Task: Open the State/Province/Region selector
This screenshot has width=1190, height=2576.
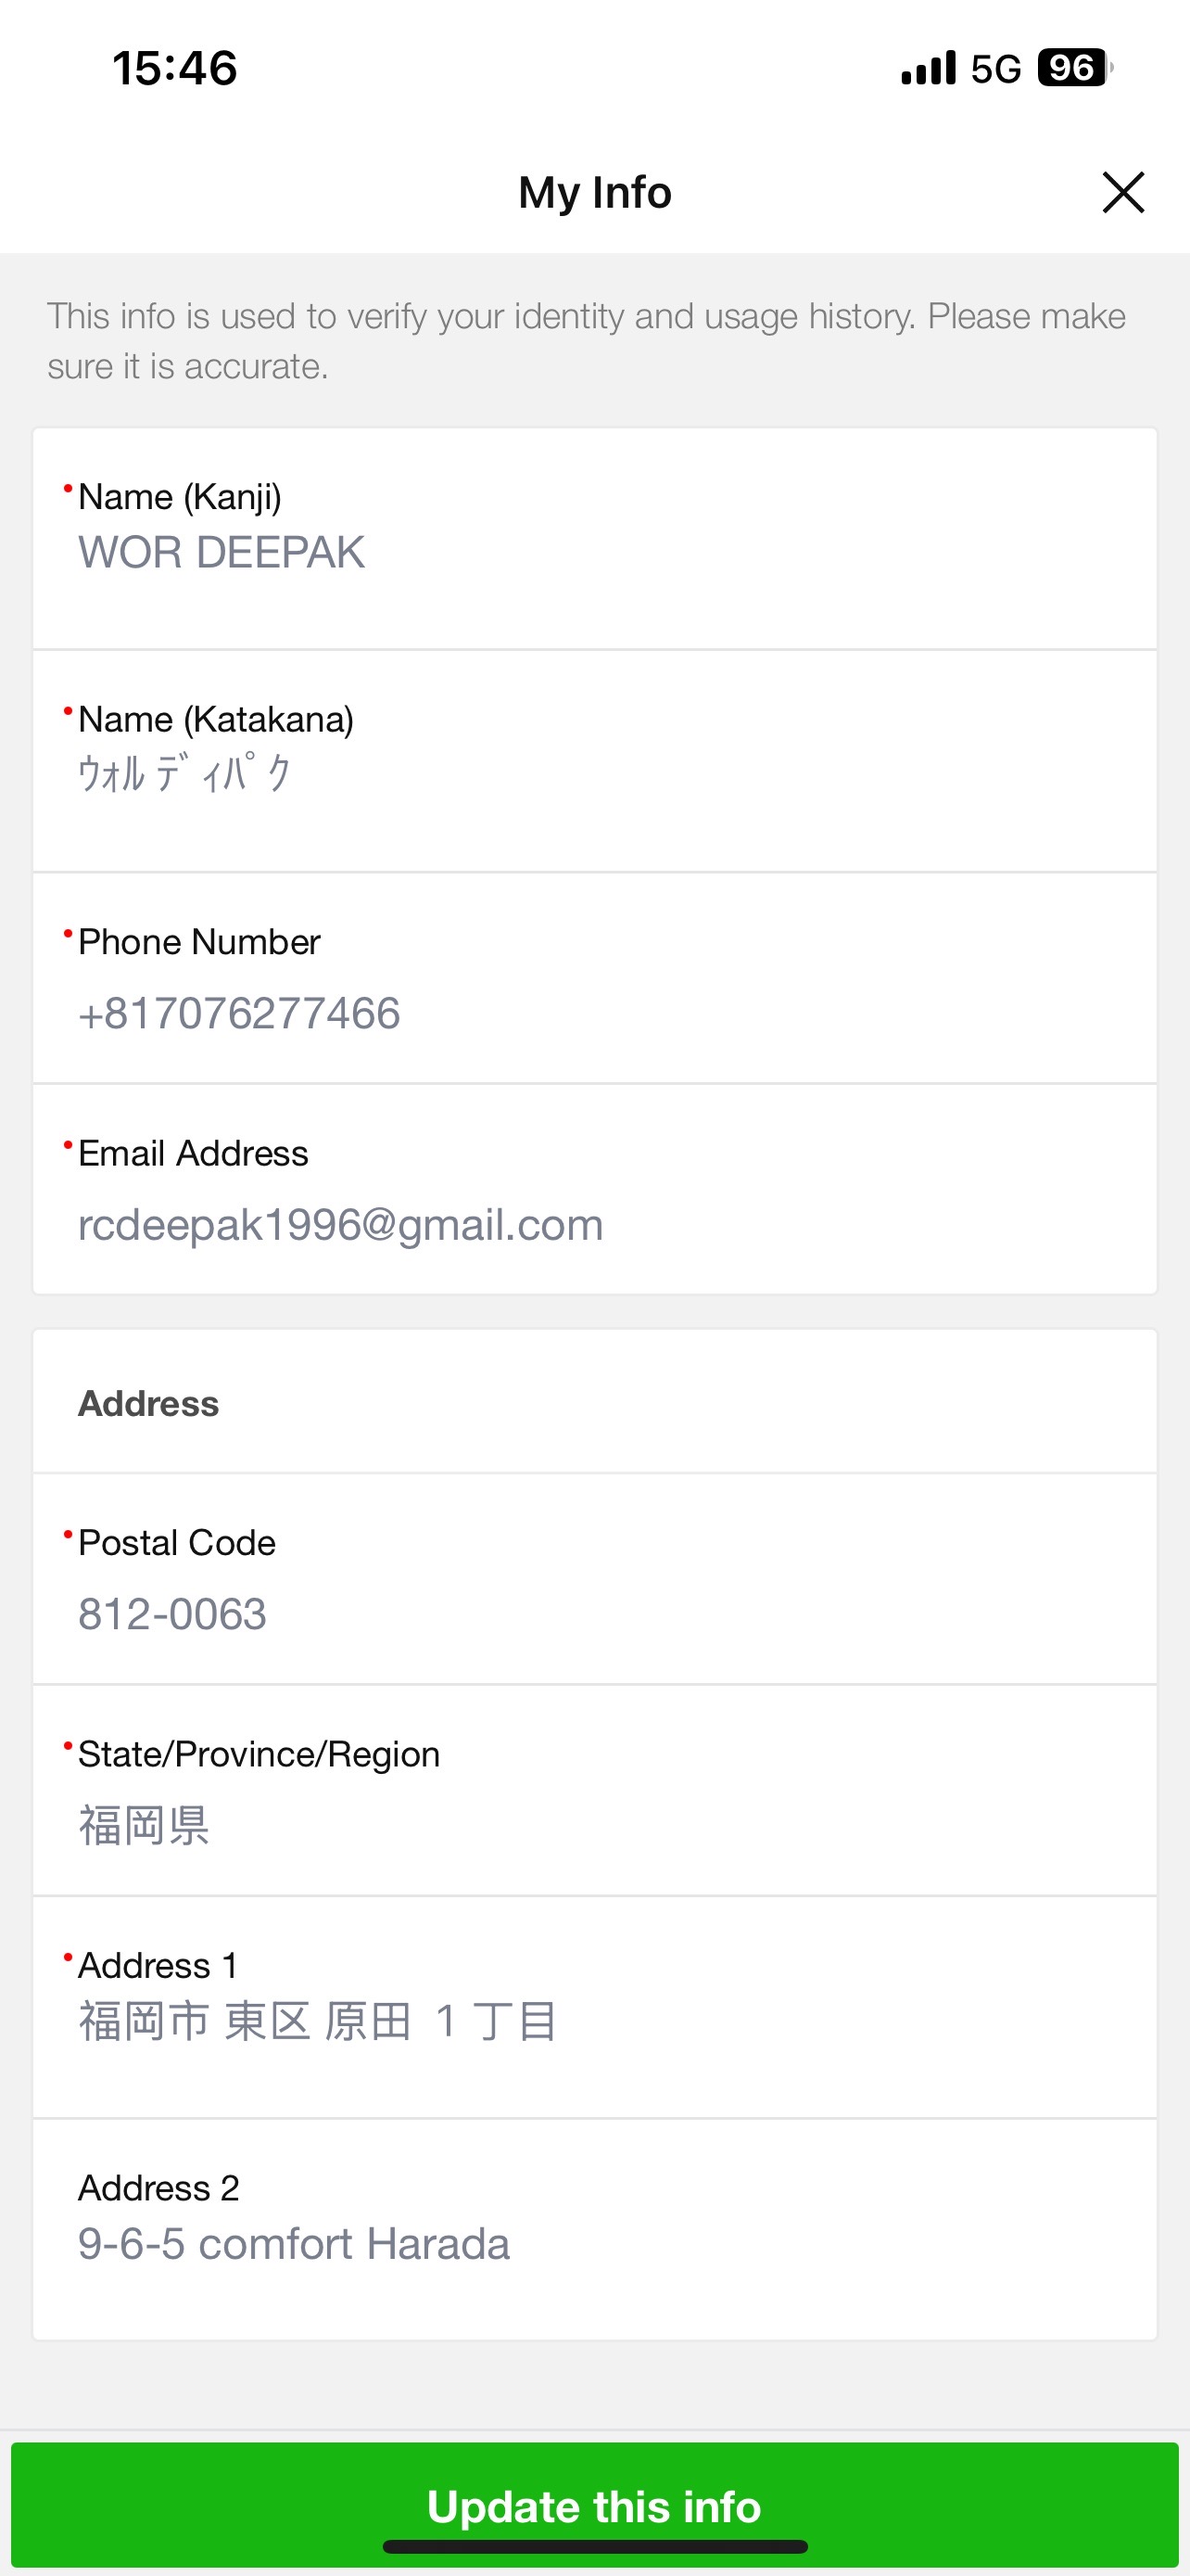Action: click(594, 1791)
